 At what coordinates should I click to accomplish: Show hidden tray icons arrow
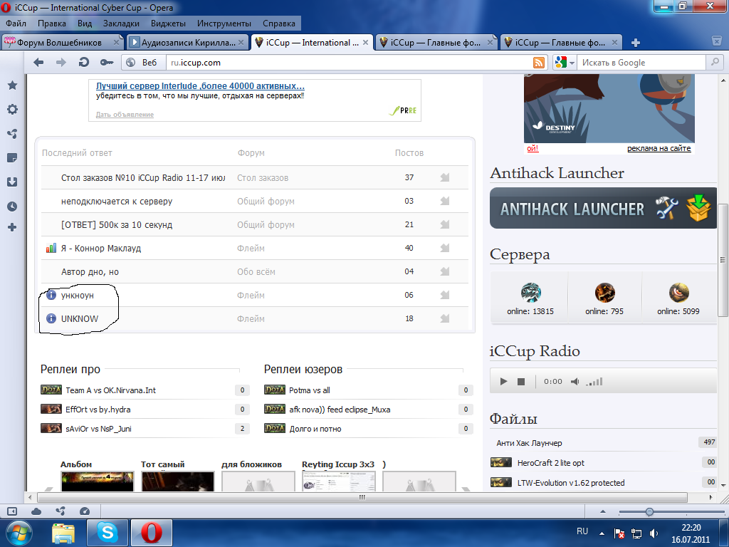click(602, 533)
